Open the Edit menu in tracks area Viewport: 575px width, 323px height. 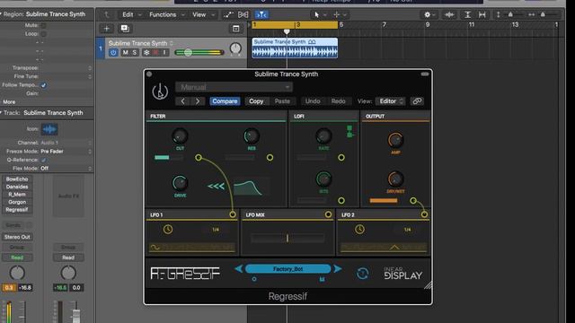point(131,14)
